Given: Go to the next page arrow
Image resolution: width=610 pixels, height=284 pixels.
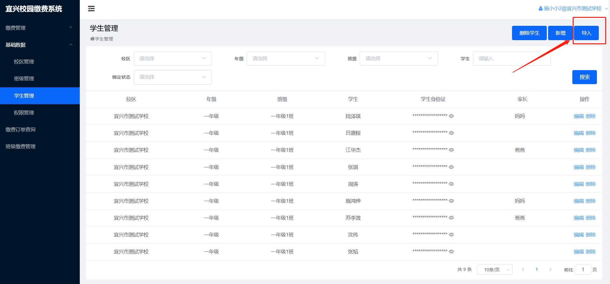Looking at the screenshot, I should (x=550, y=269).
